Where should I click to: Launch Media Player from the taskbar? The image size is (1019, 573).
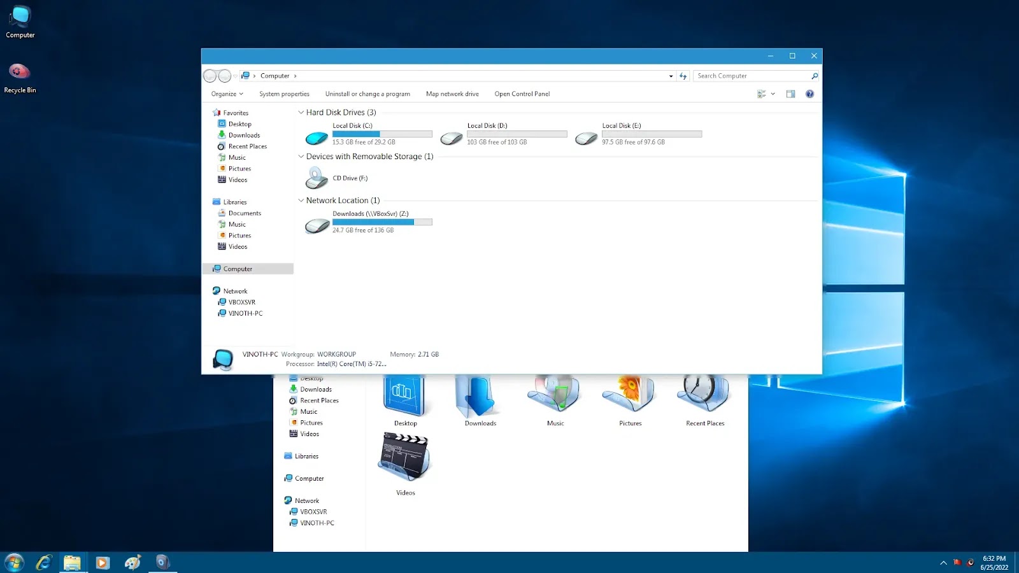(103, 563)
